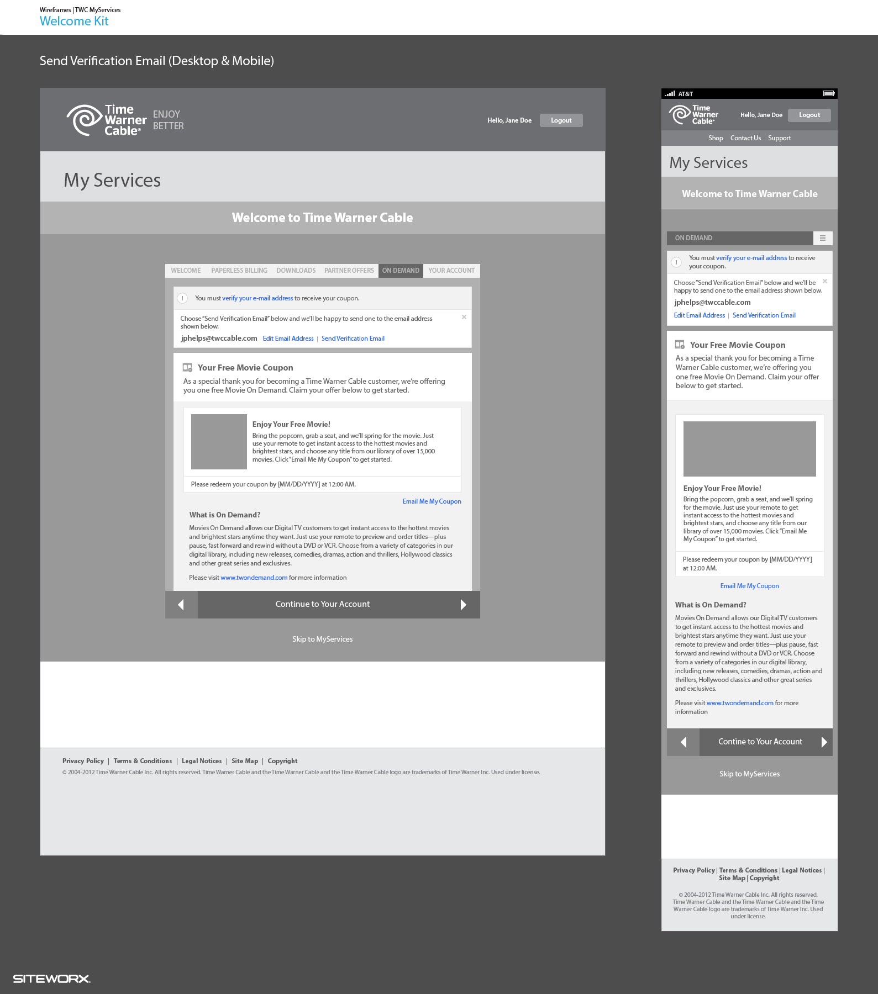Switch to the PAPERLESS BILLING tab
This screenshot has width=878, height=994.
pos(239,271)
